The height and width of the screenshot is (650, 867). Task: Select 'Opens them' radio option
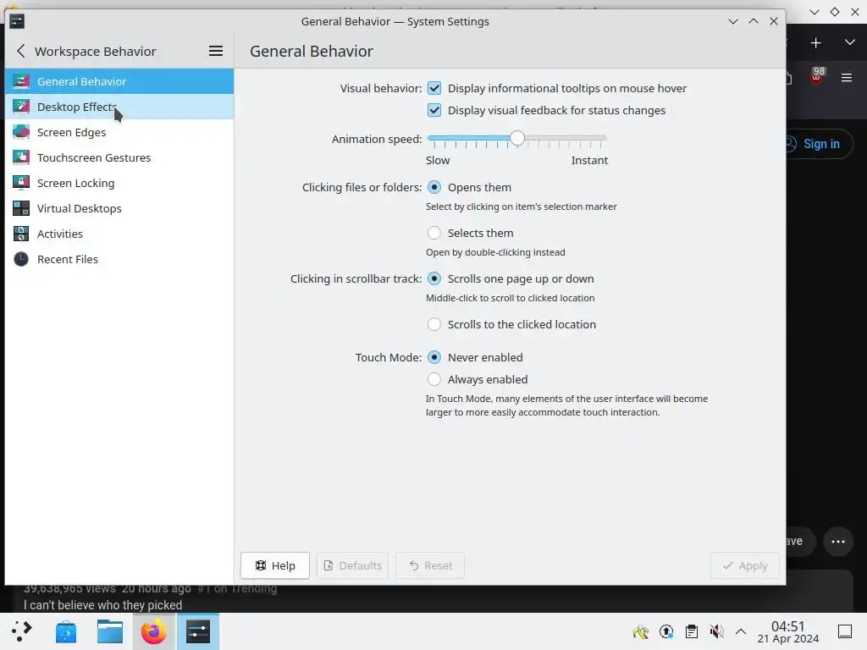tap(434, 187)
